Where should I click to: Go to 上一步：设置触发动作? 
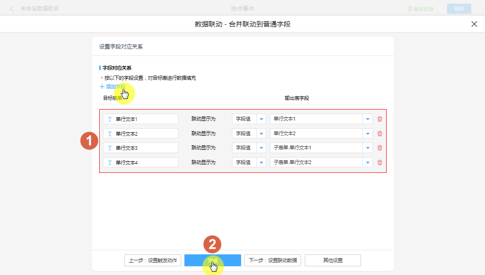tap(153, 260)
